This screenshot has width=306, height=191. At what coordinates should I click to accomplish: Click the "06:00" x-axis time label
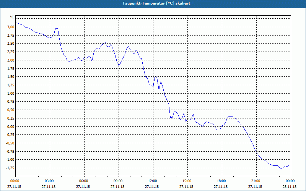(x=84, y=181)
